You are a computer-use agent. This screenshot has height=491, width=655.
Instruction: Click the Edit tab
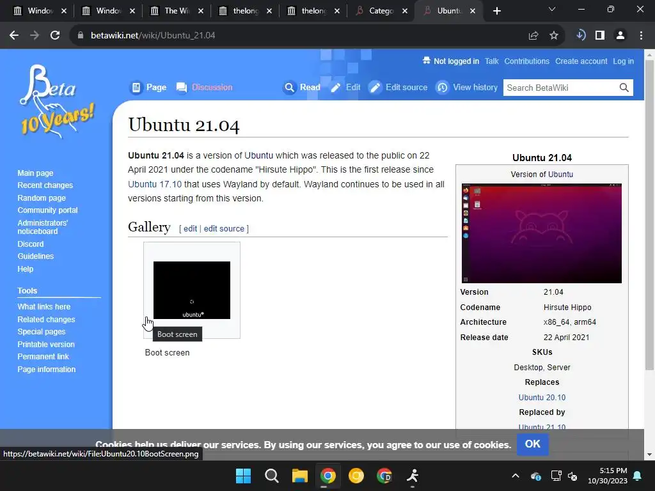[x=345, y=87]
